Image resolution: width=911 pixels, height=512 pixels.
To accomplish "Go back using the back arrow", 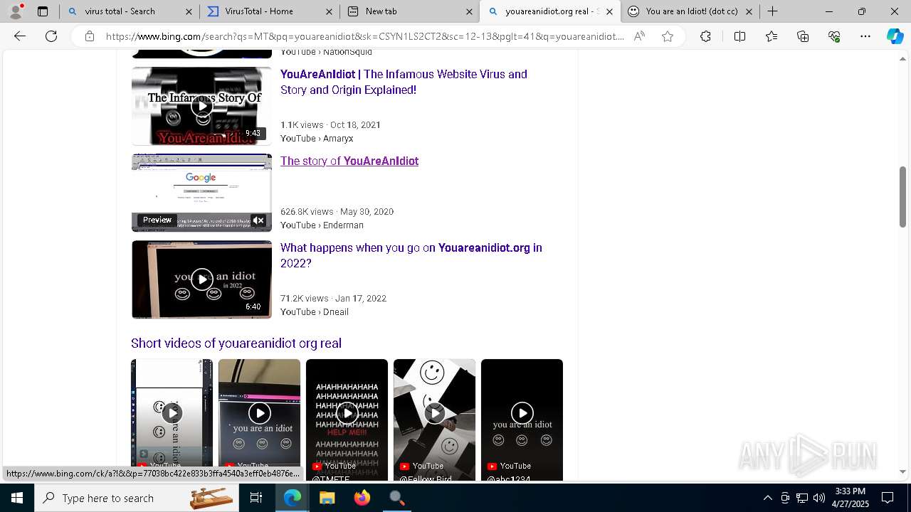I will coord(20,36).
